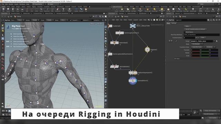This screenshot has height=124, width=221.
Task: Jump to first frame playback button
Action: coord(3,111)
